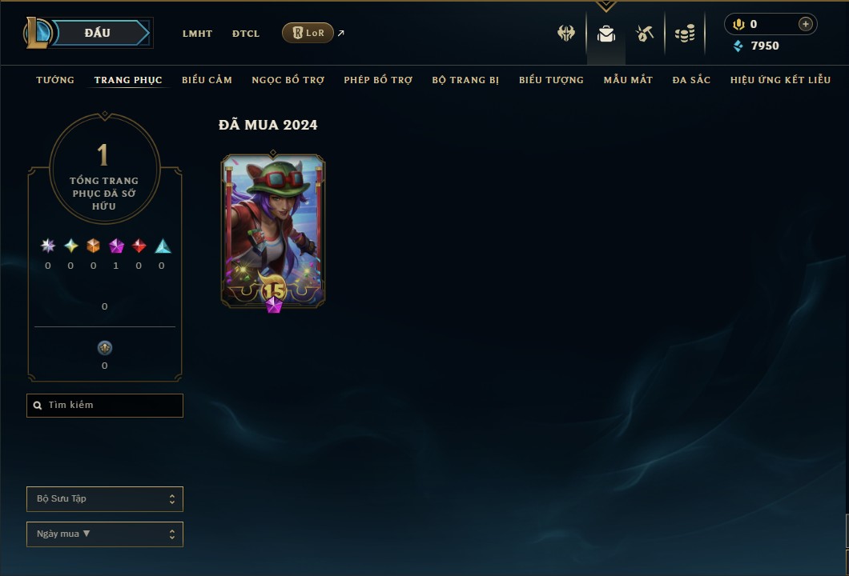Click the plus icon to buy RP
Image resolution: width=849 pixels, height=576 pixels.
tap(806, 24)
